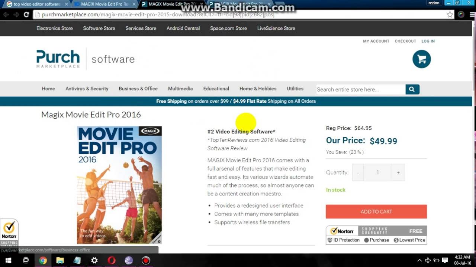476x267 pixels.
Task: Open Multimedia category
Action: coord(180,89)
